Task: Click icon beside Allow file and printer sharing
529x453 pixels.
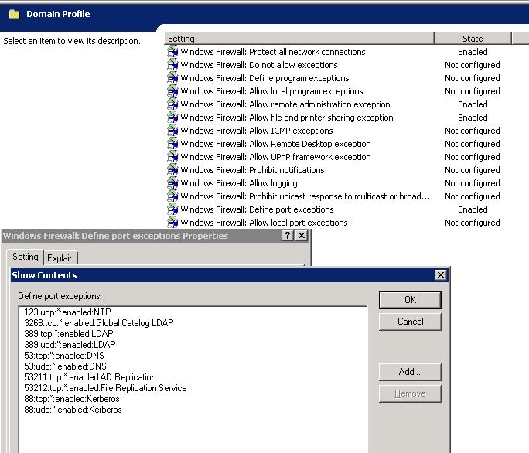Action: coord(172,118)
